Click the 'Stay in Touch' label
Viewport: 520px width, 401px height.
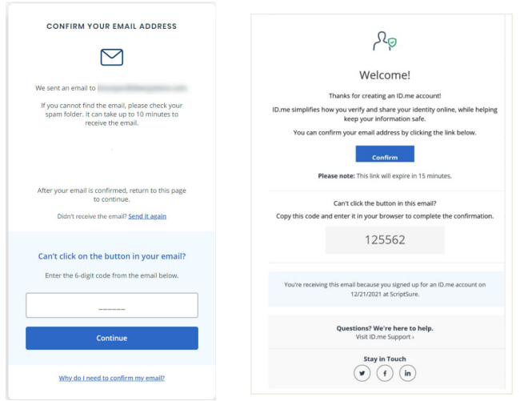click(385, 359)
